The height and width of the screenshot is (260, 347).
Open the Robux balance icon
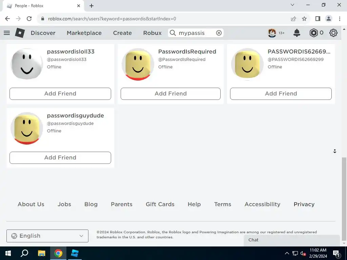[x=313, y=33]
